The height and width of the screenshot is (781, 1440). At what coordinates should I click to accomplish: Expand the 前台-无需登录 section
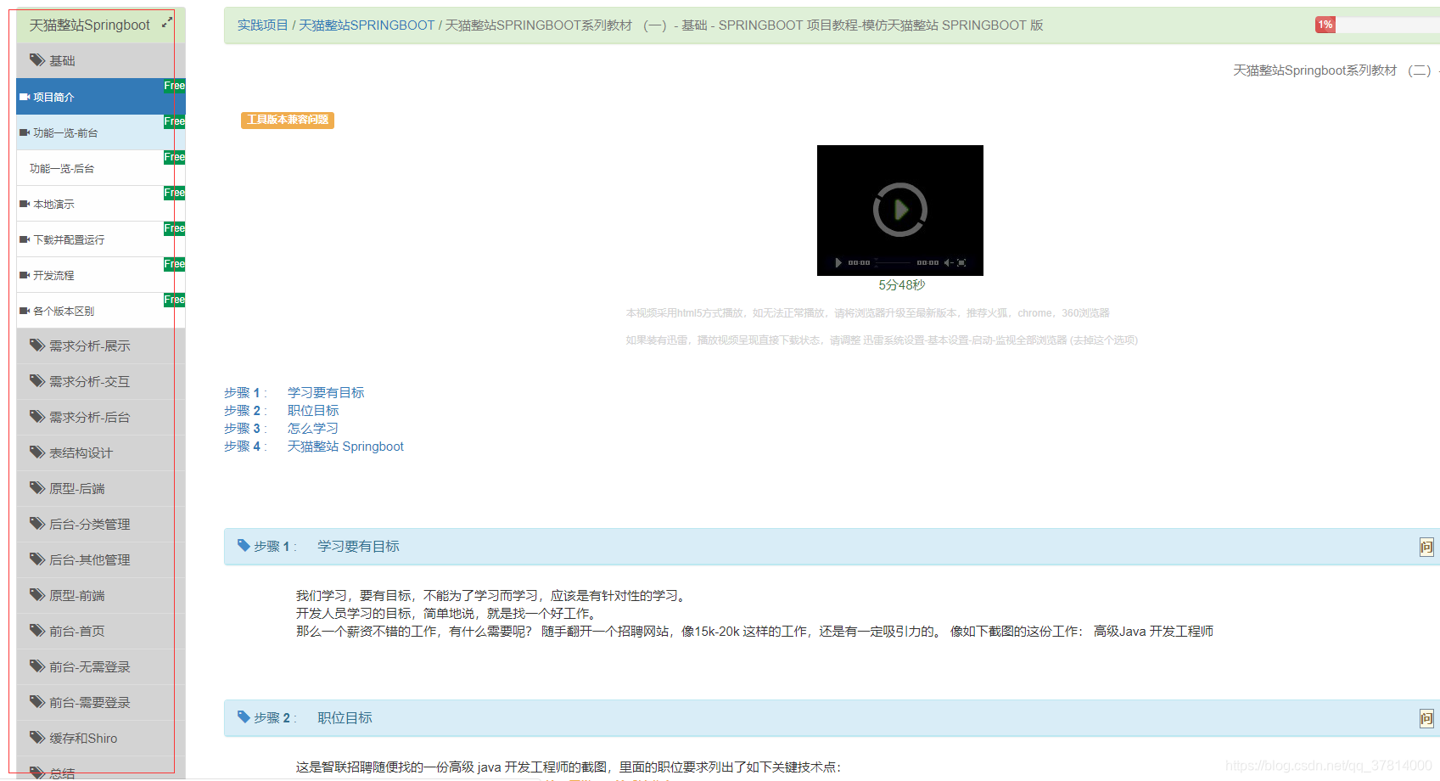coord(101,666)
